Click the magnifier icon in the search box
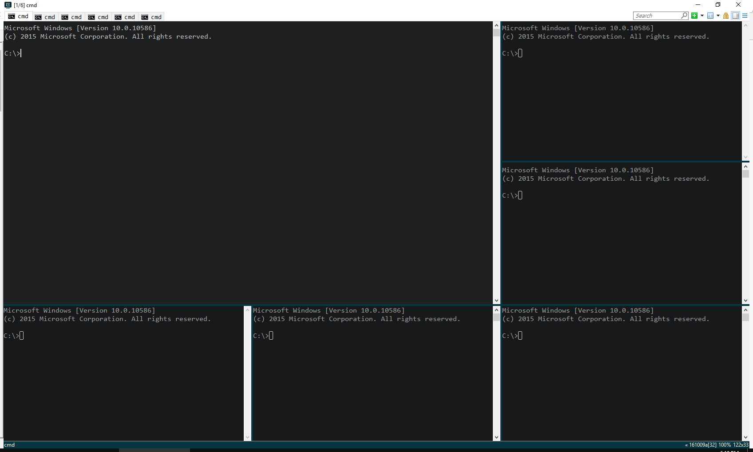The width and height of the screenshot is (753, 452). click(x=684, y=16)
